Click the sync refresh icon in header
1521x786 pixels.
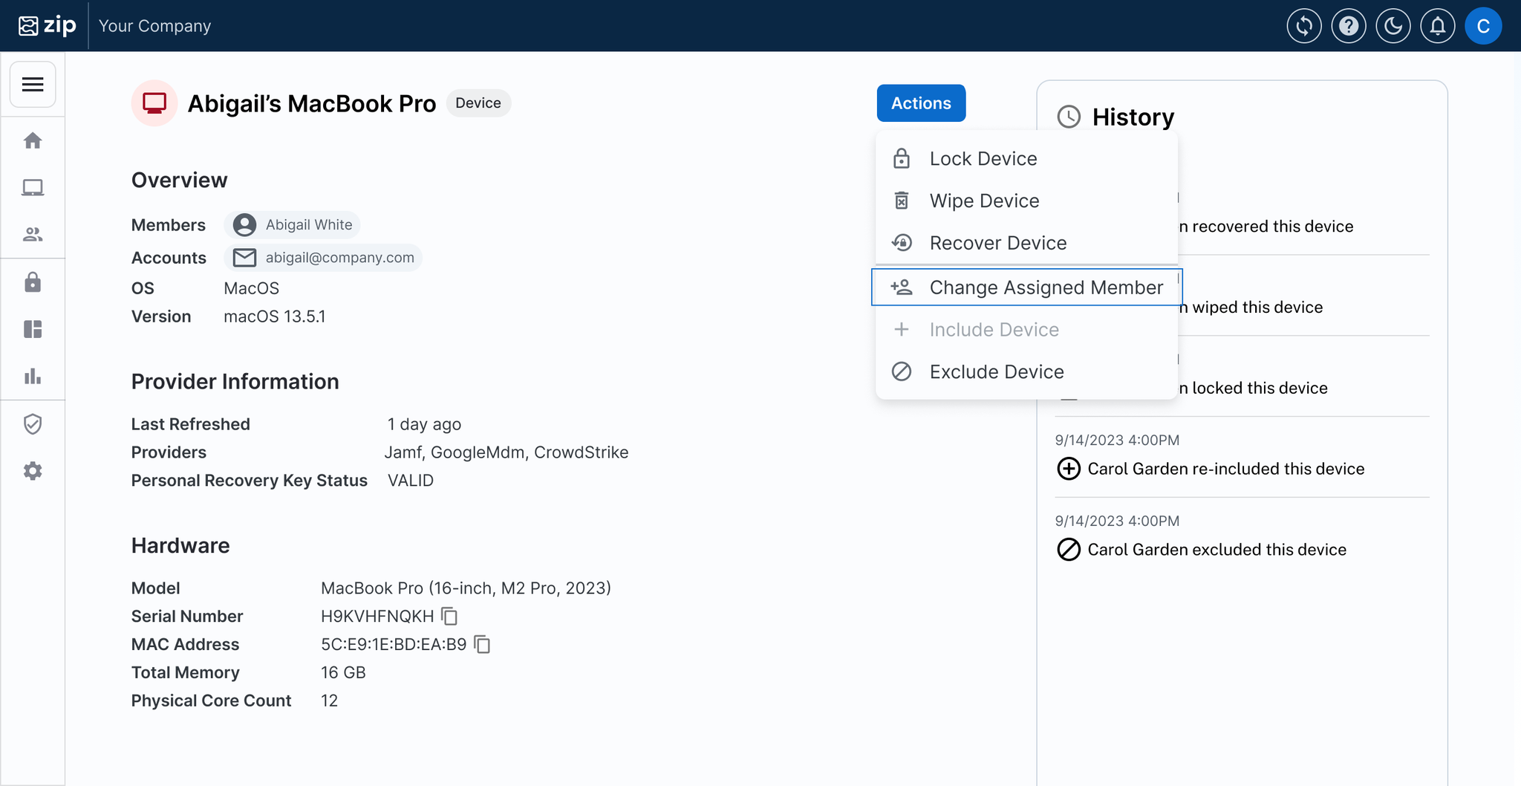1303,27
